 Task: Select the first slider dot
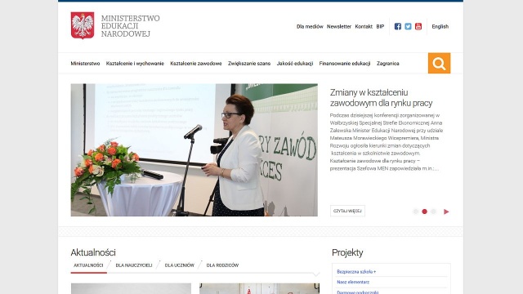(x=416, y=212)
